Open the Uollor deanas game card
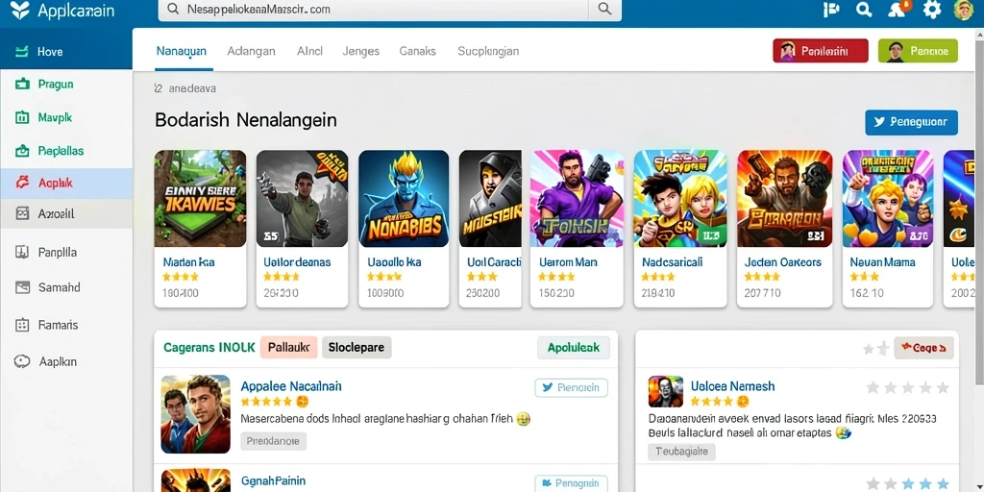The width and height of the screenshot is (984, 492). 302,229
